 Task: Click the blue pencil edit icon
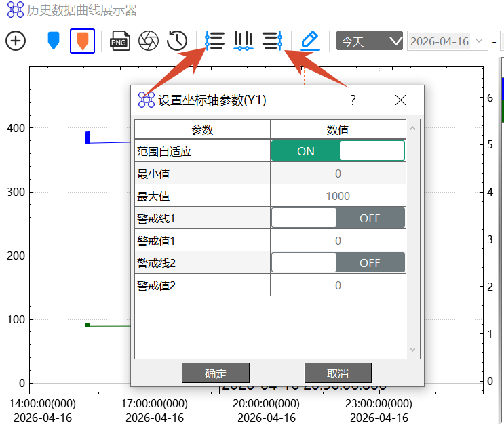pos(310,41)
